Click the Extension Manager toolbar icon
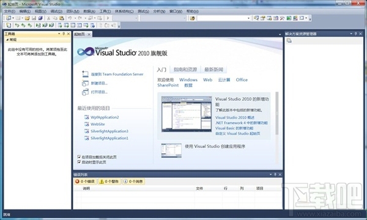367x220 pixels. pyautogui.click(x=295, y=18)
